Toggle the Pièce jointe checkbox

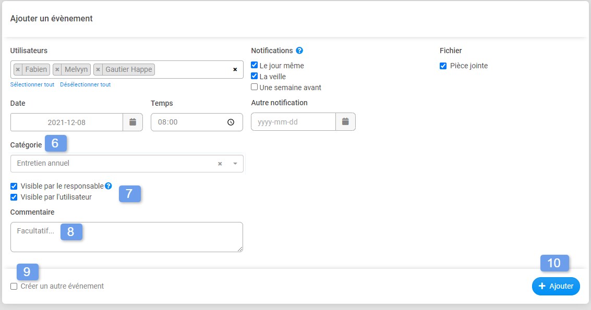(443, 66)
